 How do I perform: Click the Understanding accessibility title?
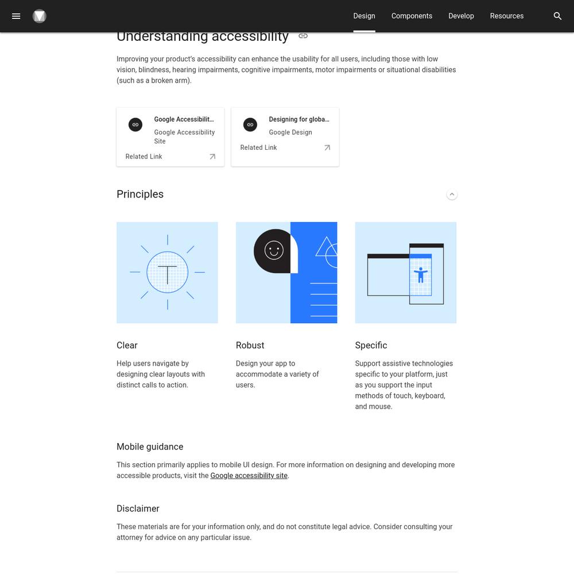(203, 37)
